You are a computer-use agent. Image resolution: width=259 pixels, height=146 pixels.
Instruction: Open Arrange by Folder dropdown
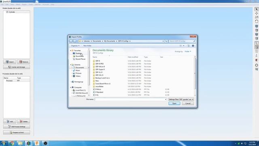coord(188,52)
